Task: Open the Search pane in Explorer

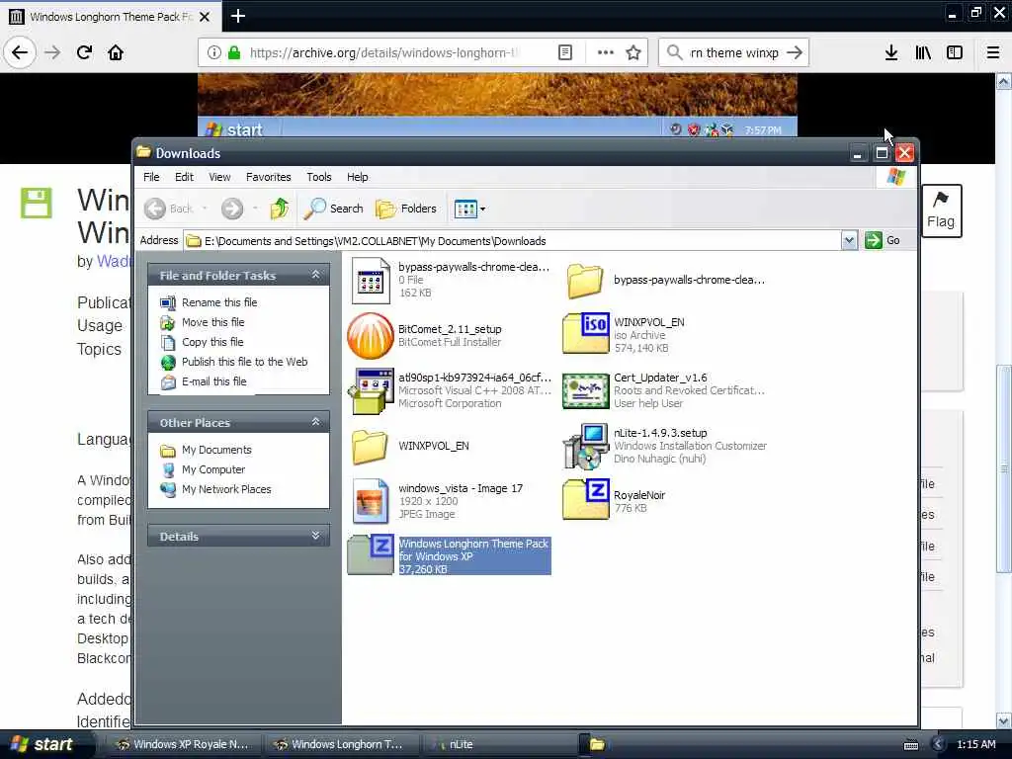Action: pyautogui.click(x=334, y=209)
